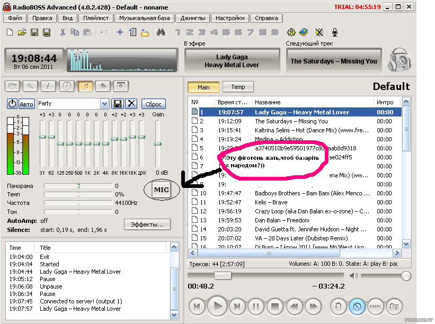
Task: Click the Время ст… column header
Action: (233, 102)
